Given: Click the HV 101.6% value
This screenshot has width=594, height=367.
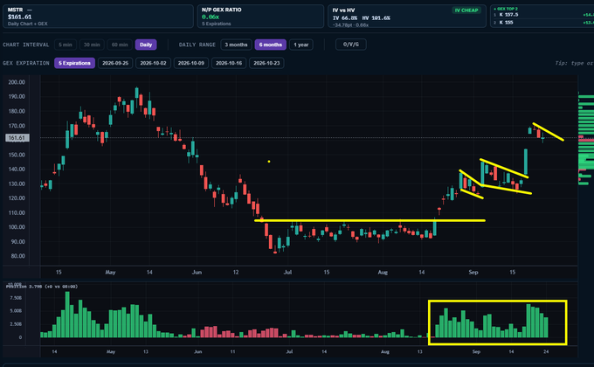Looking at the screenshot, I should point(376,17).
